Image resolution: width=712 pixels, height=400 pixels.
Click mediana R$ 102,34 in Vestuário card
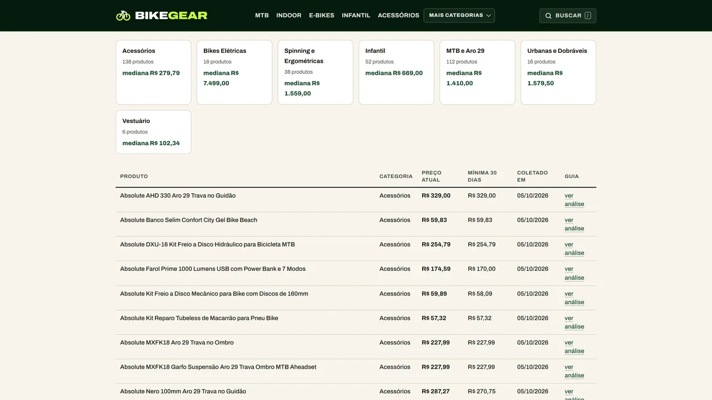[151, 143]
